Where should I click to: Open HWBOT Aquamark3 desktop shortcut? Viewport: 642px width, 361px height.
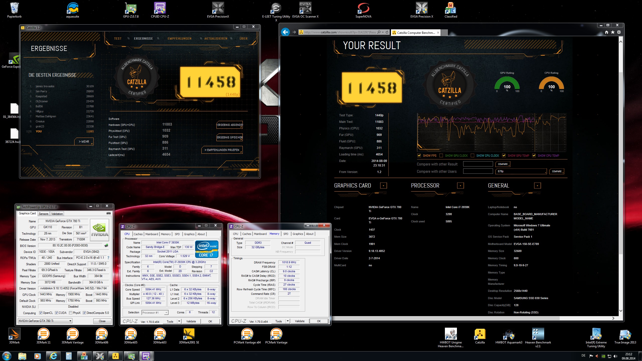click(x=509, y=336)
